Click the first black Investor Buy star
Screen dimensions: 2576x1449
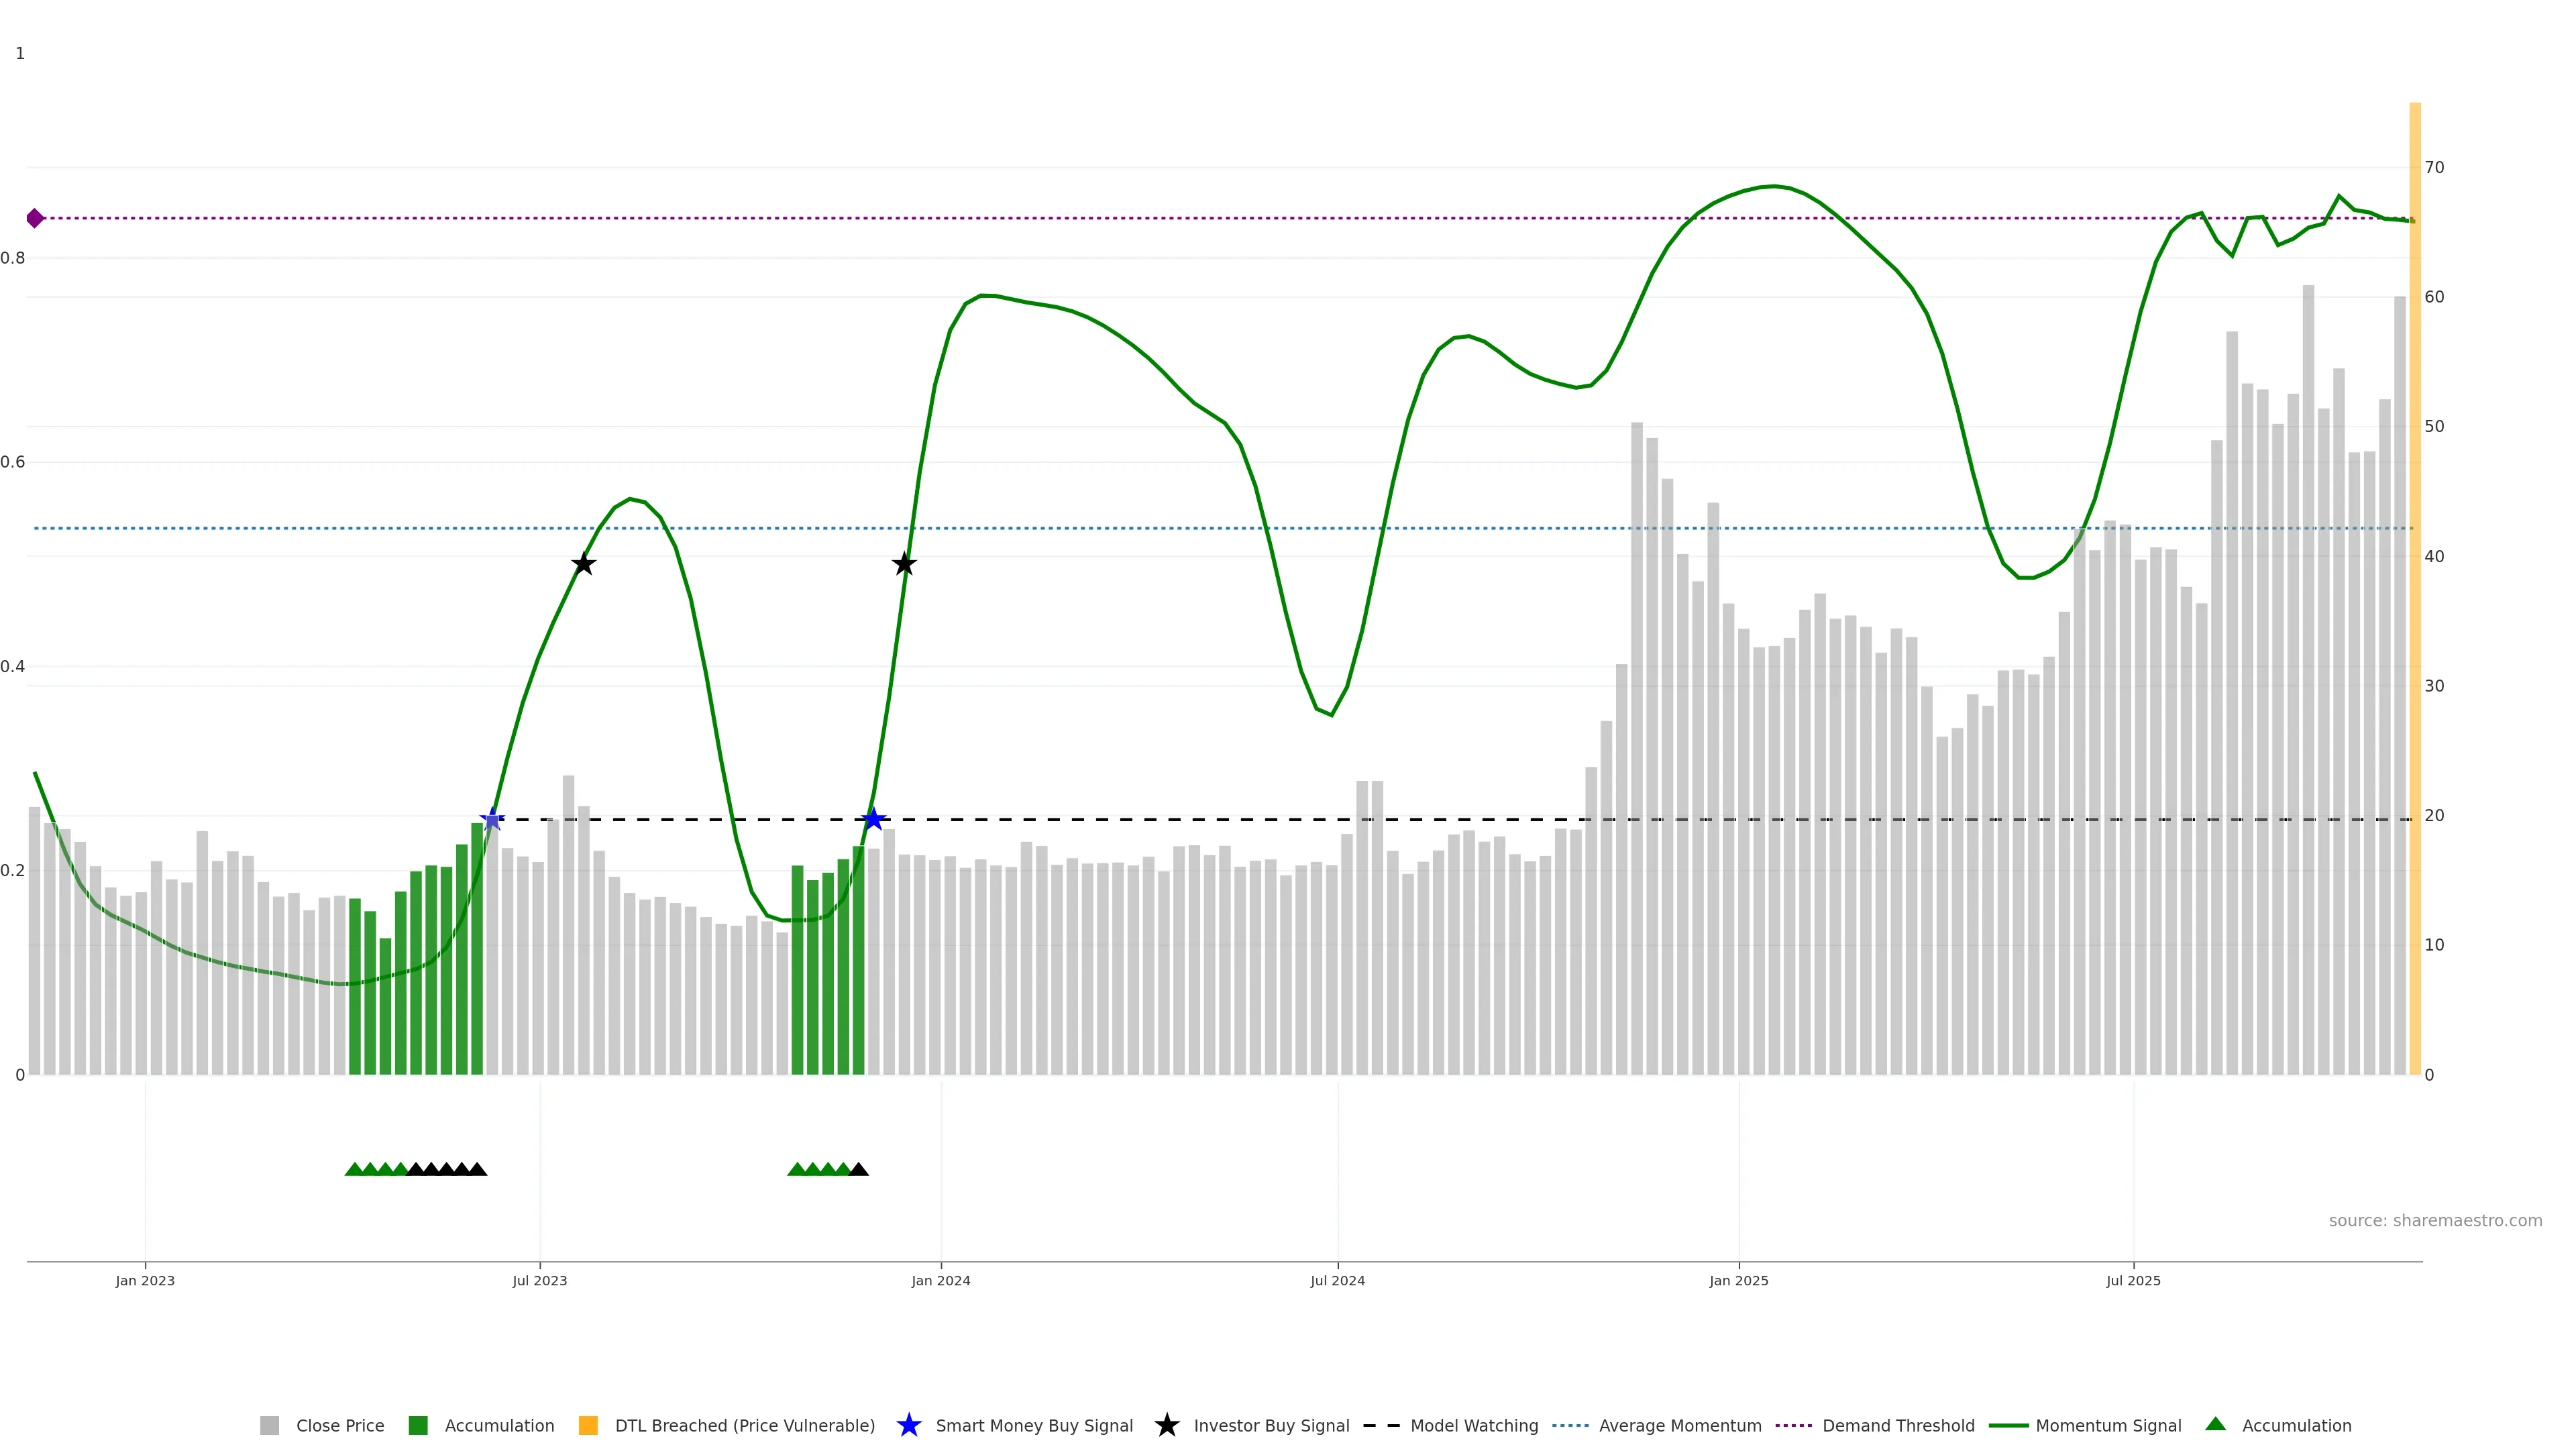(583, 564)
